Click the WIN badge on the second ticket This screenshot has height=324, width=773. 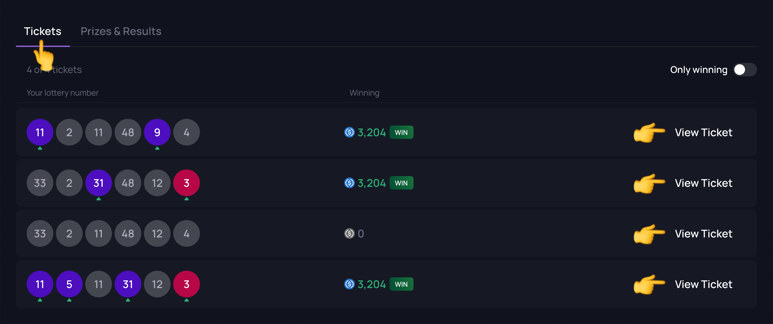pos(401,183)
